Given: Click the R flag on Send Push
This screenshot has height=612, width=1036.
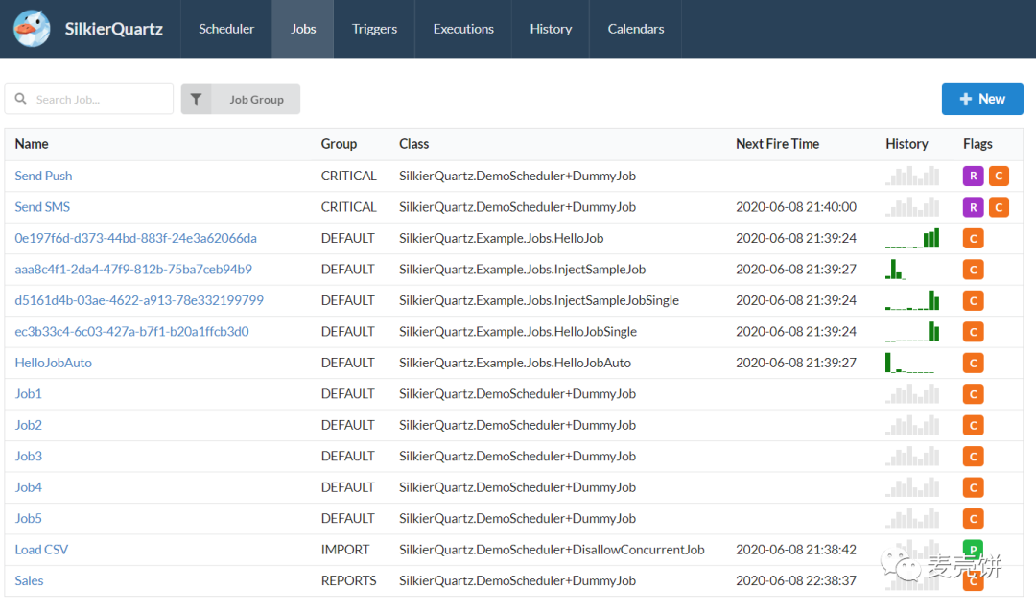Looking at the screenshot, I should tap(973, 176).
